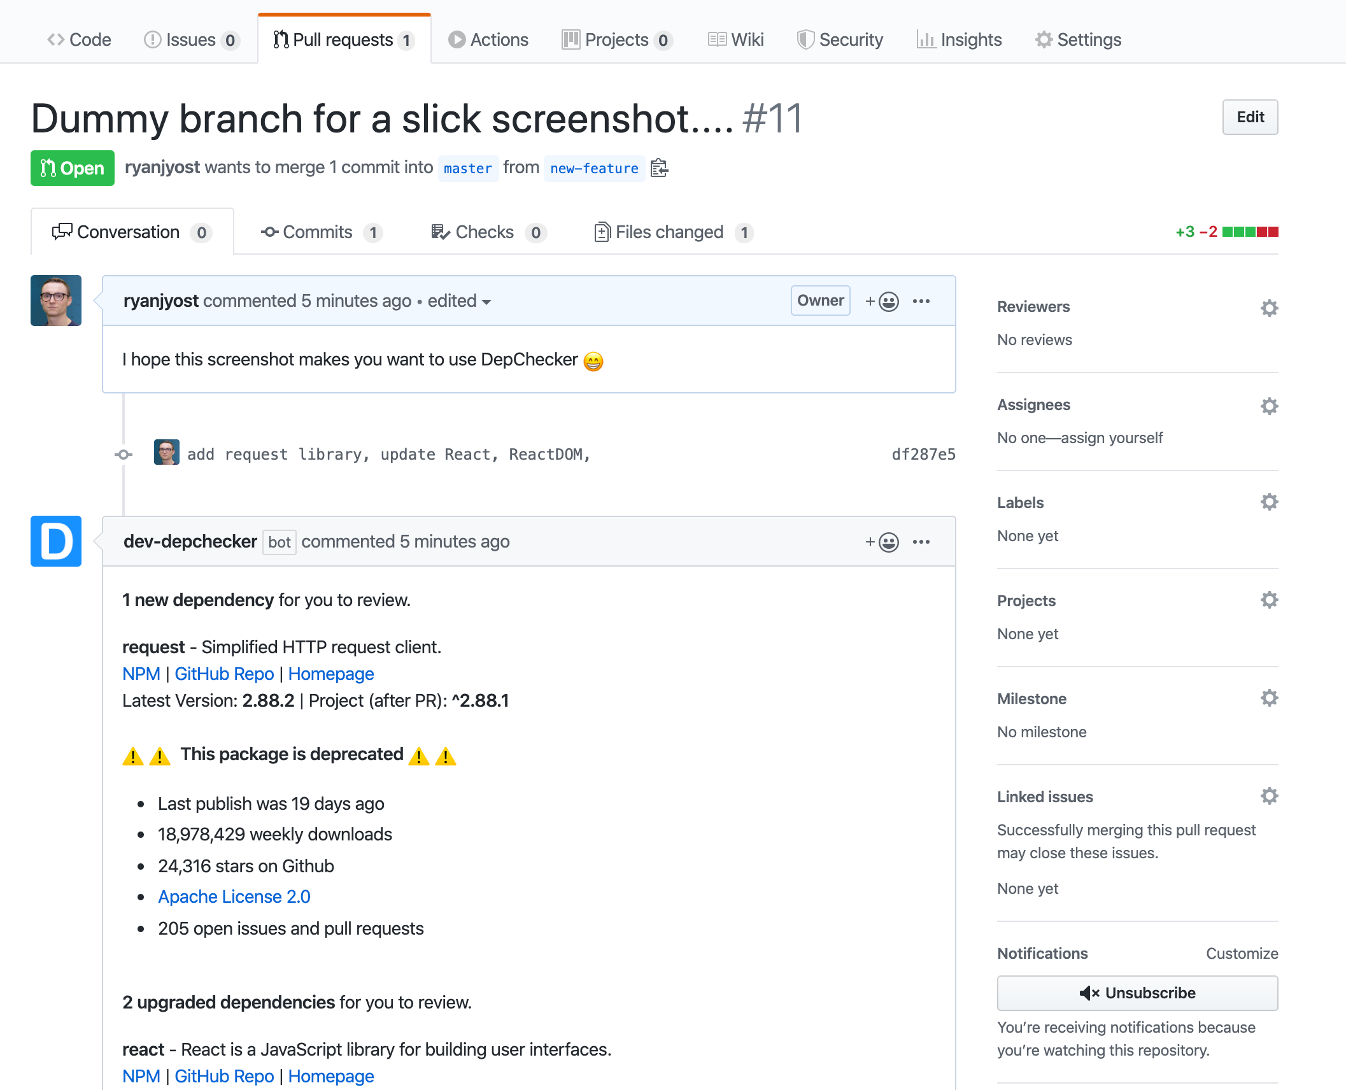This screenshot has width=1346, height=1090.
Task: Click ryanjyost's avatar next to first comment
Action: 56,301
